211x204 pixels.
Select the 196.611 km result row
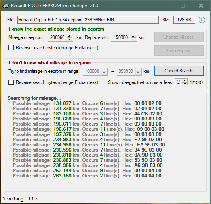pyautogui.click(x=87, y=124)
